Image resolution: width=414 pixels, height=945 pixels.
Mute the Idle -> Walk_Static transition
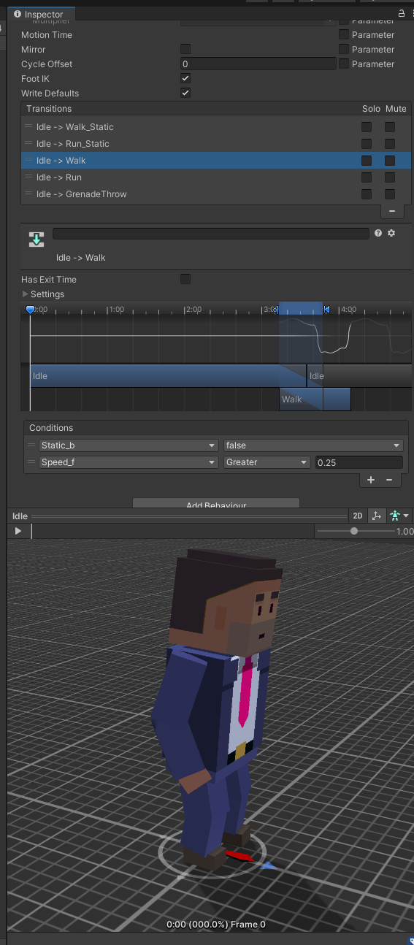coord(390,126)
